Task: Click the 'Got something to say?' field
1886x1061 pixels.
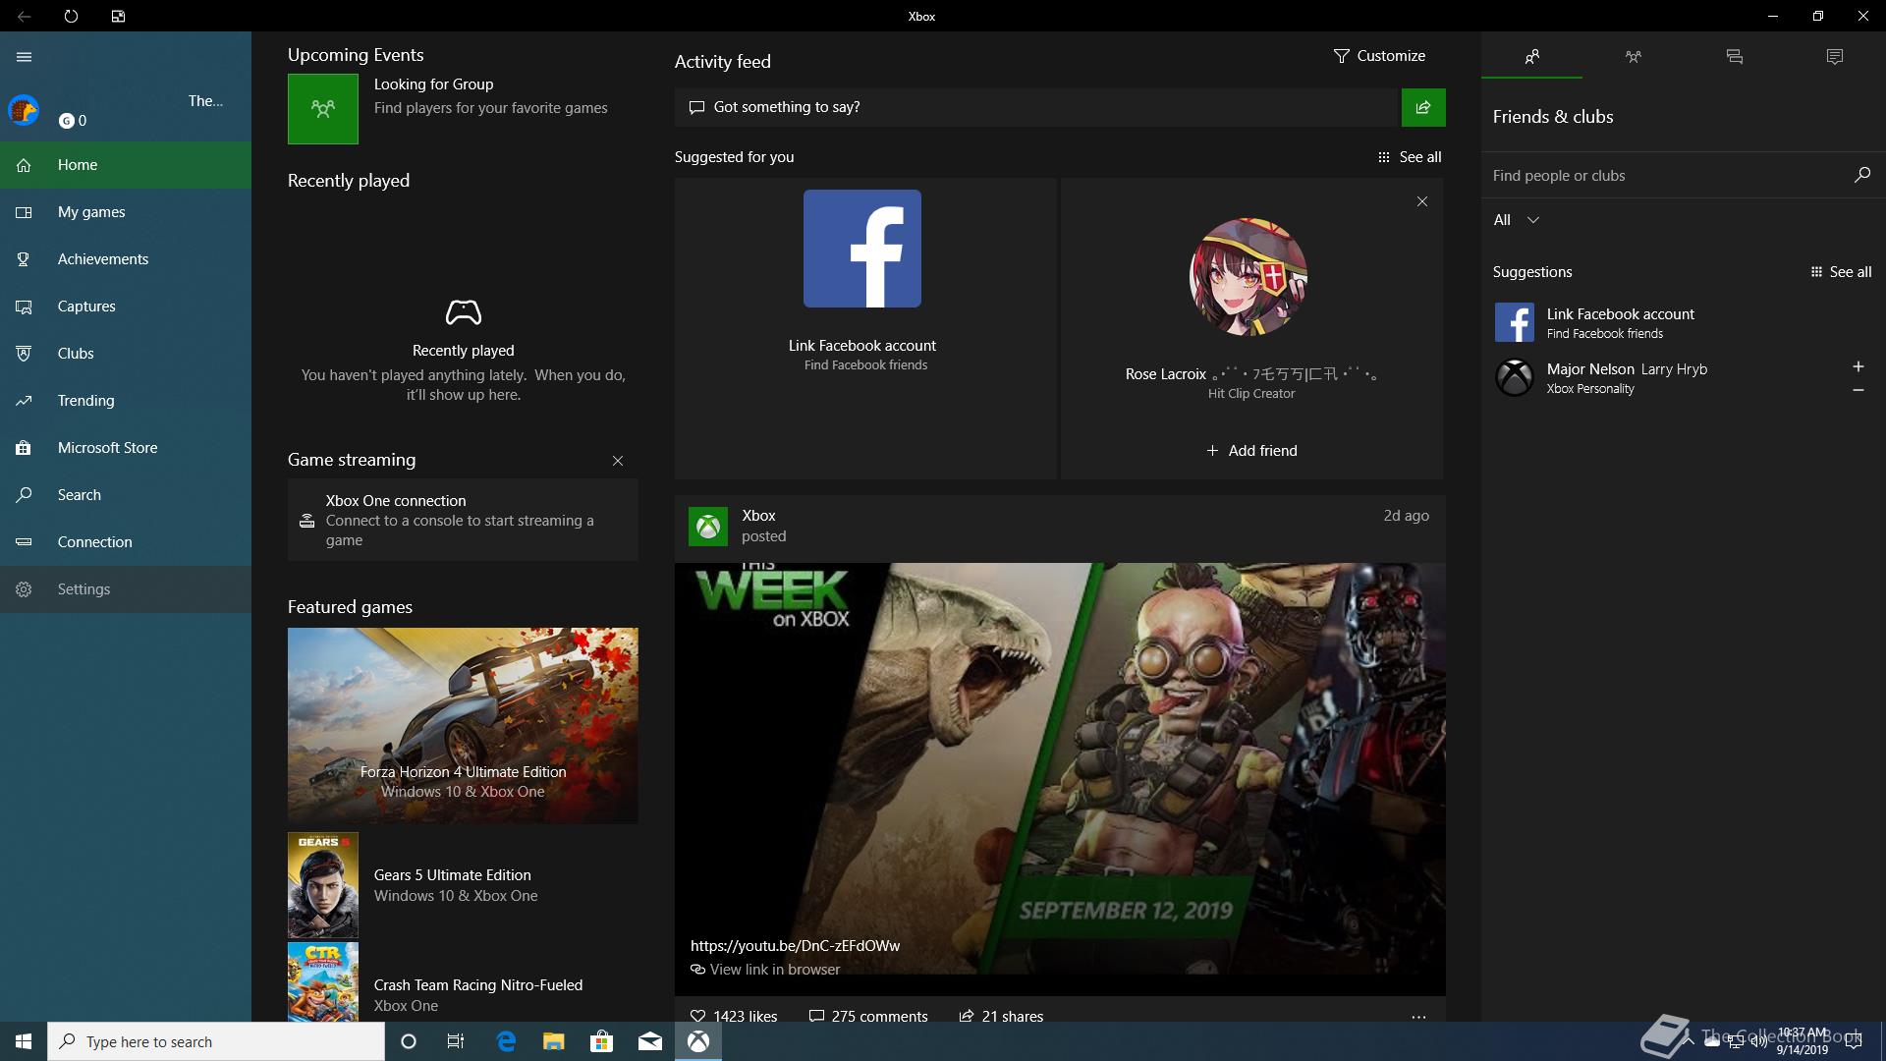Action: [x=1037, y=107]
